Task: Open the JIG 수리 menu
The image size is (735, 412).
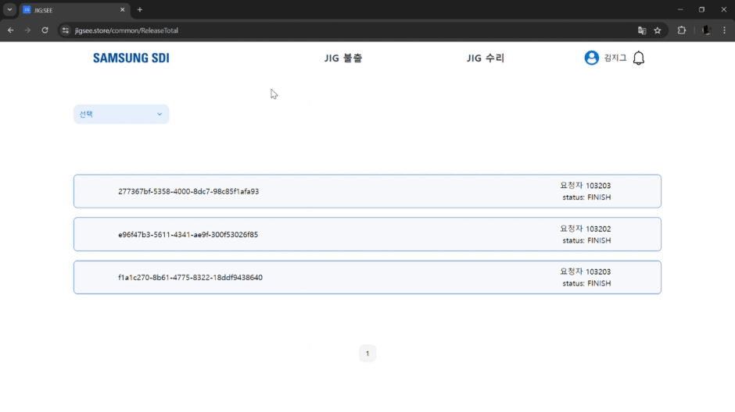Action: point(486,58)
